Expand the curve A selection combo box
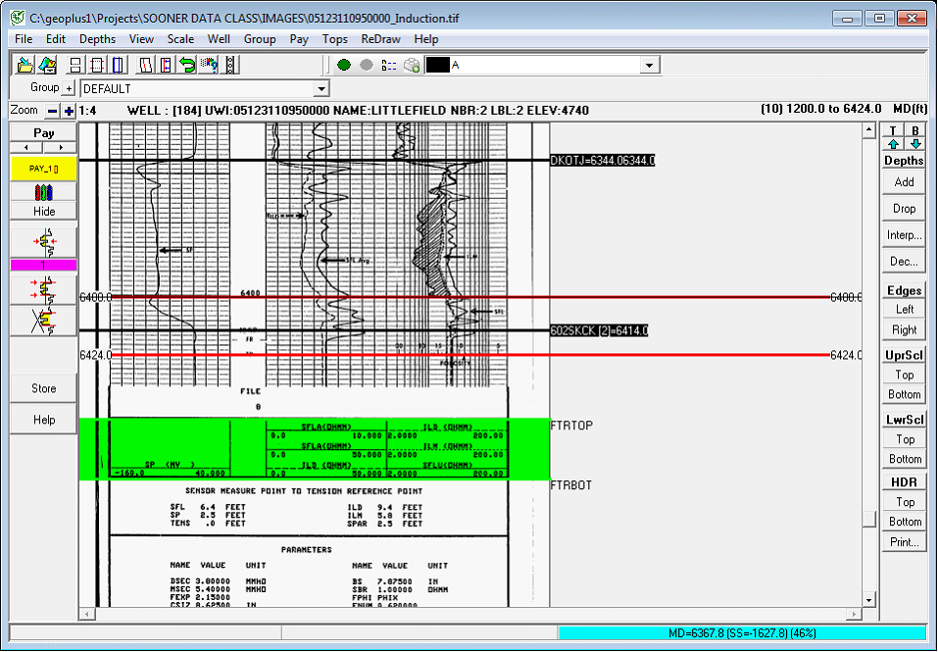Viewport: 938px width, 652px height. (x=648, y=65)
